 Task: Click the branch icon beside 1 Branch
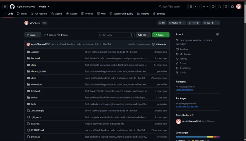pos(45,35)
